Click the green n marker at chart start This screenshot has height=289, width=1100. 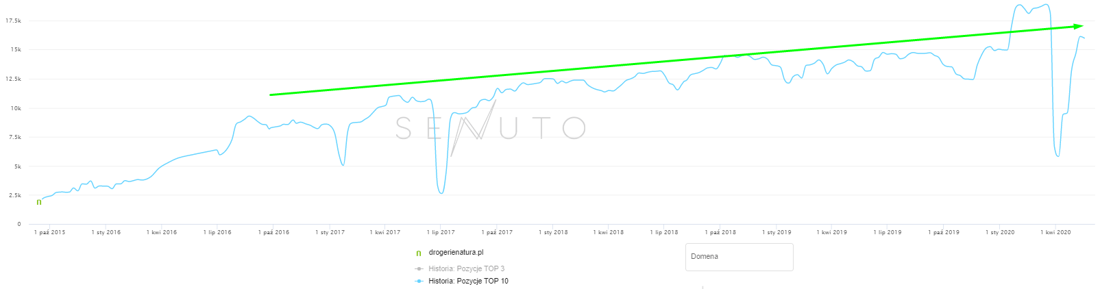pyautogui.click(x=39, y=202)
